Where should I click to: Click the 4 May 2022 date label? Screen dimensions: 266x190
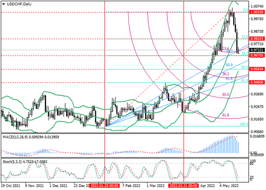(229, 185)
